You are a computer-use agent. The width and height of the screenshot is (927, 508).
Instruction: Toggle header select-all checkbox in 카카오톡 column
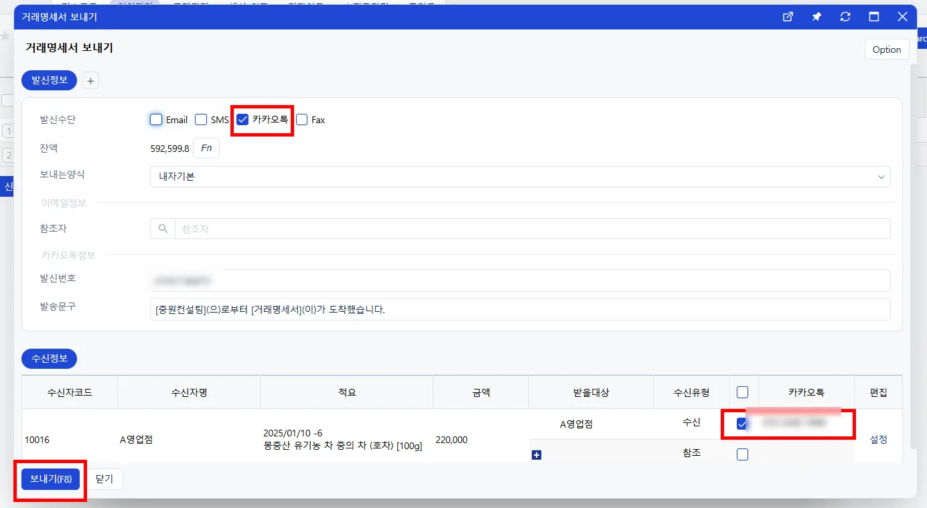(x=742, y=392)
